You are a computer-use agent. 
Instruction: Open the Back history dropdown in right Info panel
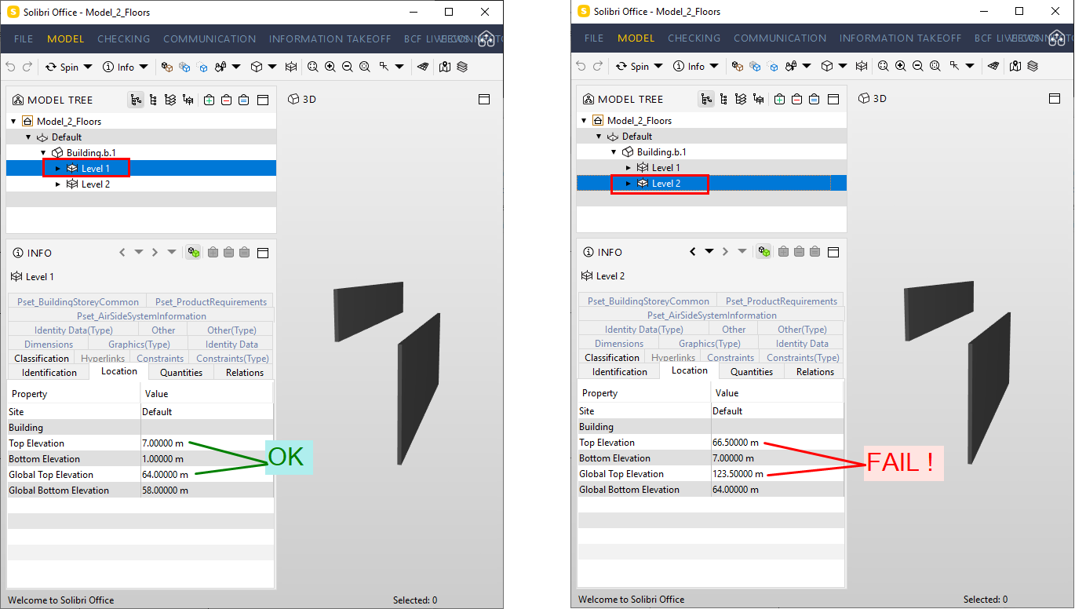coord(709,252)
